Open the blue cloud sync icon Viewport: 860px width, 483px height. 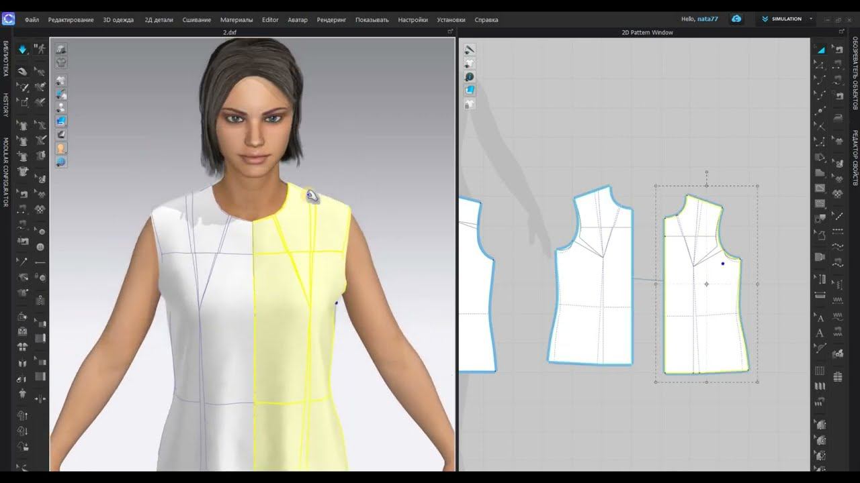(x=736, y=19)
